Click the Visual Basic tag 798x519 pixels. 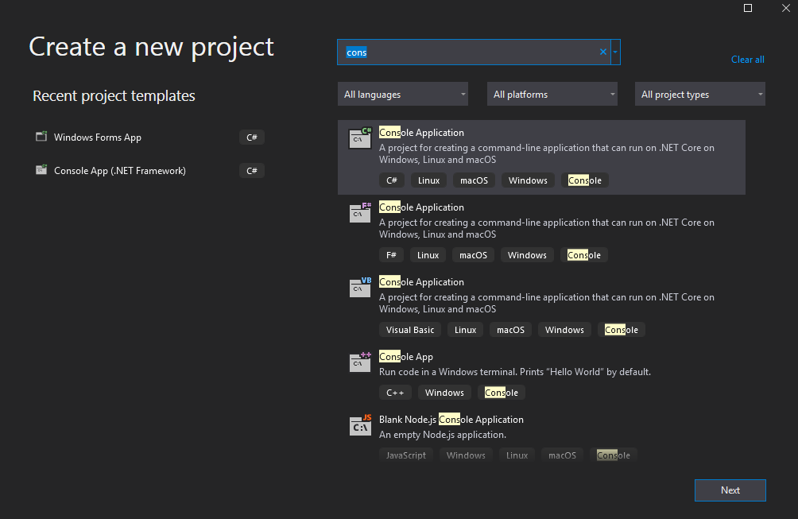pyautogui.click(x=409, y=330)
